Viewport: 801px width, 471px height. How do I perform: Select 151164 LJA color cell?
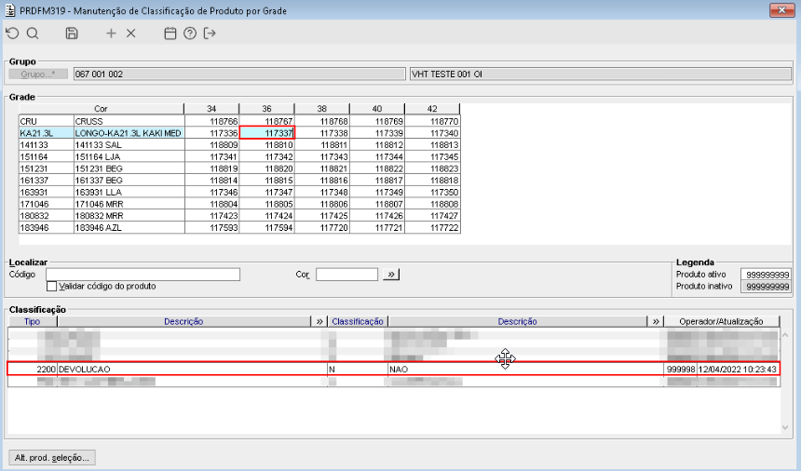[129, 156]
